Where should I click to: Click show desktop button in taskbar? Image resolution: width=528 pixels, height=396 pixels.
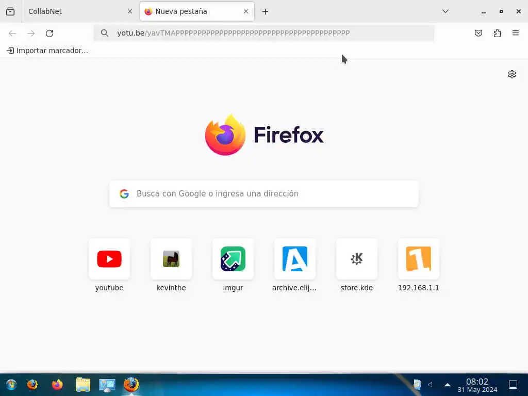pyautogui.click(x=513, y=385)
